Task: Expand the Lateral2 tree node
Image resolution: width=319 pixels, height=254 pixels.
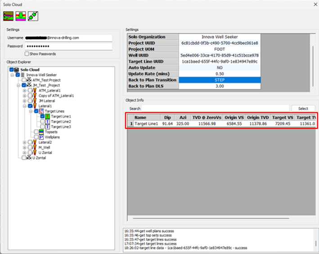Action: pyautogui.click(x=25, y=142)
